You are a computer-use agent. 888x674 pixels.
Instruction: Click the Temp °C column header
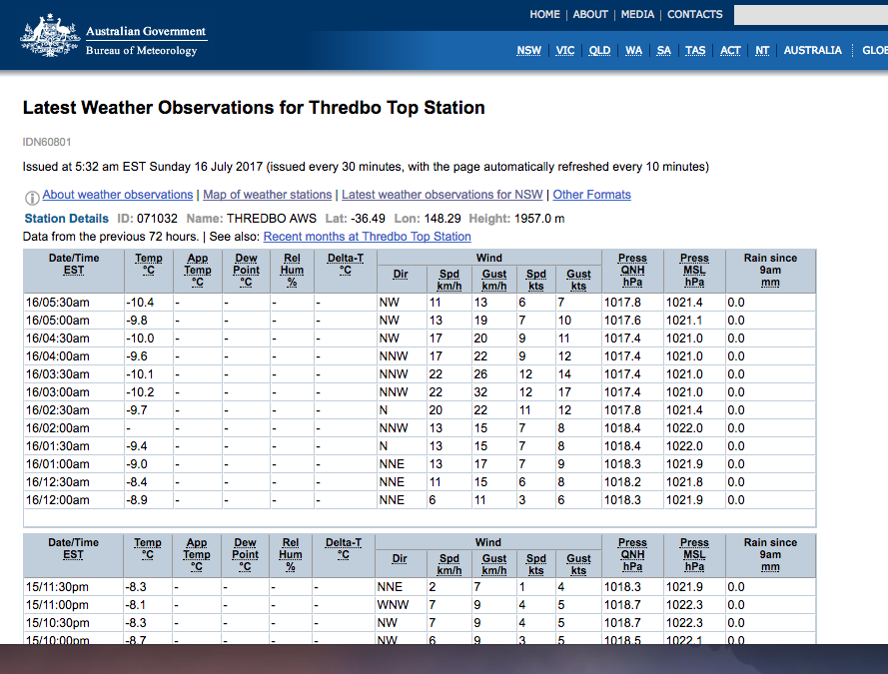148,264
